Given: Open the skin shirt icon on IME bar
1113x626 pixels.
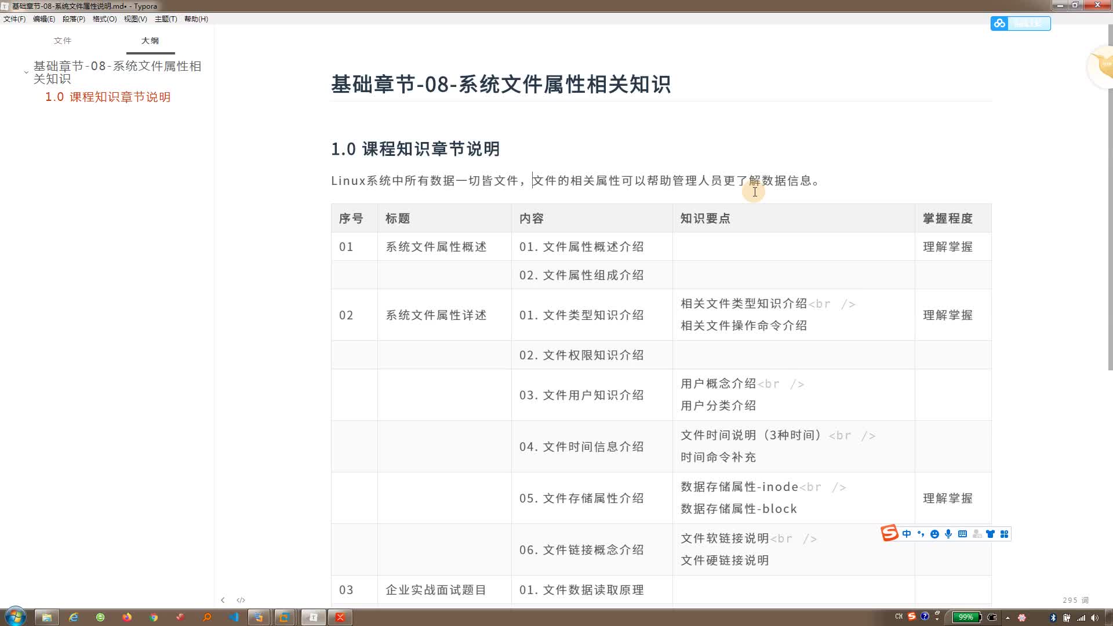Looking at the screenshot, I should pos(990,534).
